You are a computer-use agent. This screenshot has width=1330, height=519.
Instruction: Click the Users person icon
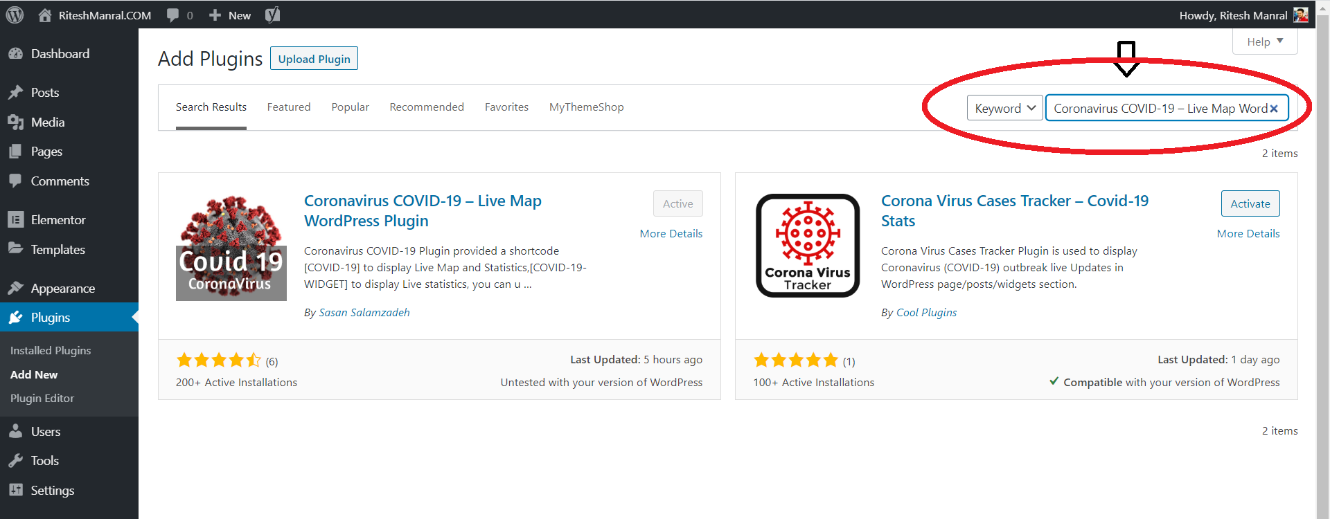coord(15,431)
